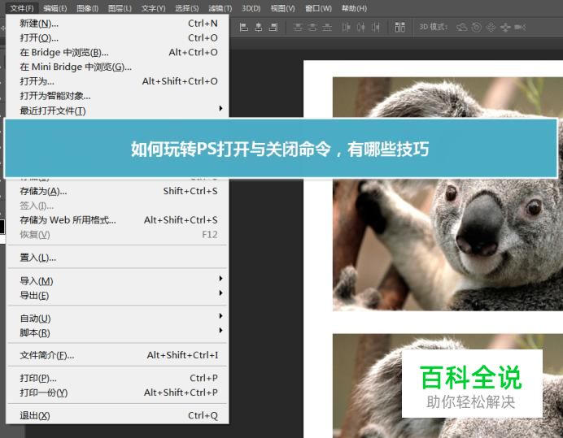Image resolution: width=563 pixels, height=438 pixels.
Task: Choose 存储为(A)... menu entry
Action: (117, 191)
